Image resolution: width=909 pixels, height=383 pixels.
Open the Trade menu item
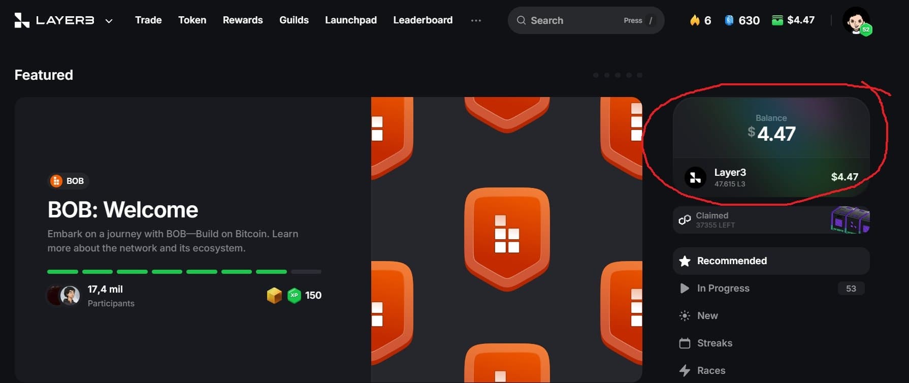[x=148, y=20]
